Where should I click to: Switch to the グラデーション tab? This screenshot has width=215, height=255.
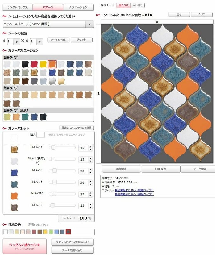coord(78,7)
